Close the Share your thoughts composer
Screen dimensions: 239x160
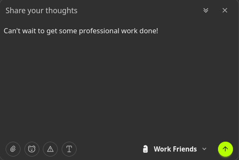(x=225, y=10)
